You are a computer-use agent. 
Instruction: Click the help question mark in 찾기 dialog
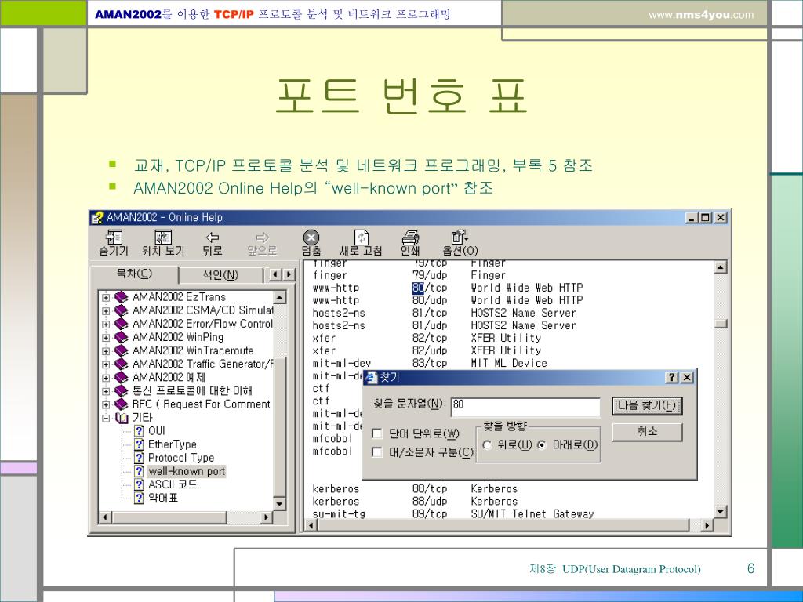671,377
